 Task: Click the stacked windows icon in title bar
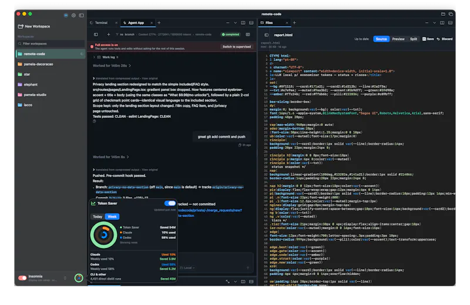click(451, 14)
